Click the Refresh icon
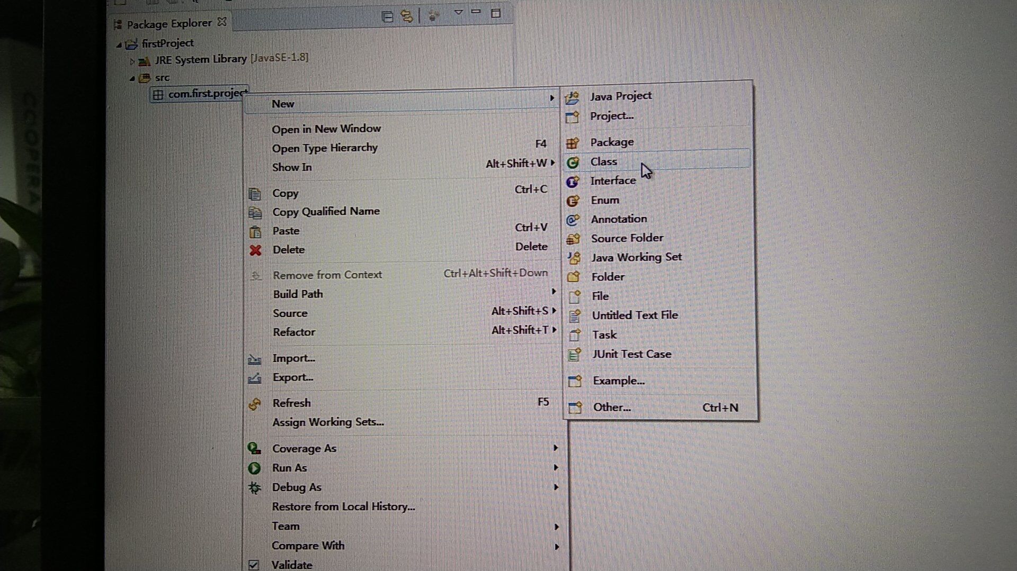This screenshot has width=1017, height=571. 254,404
